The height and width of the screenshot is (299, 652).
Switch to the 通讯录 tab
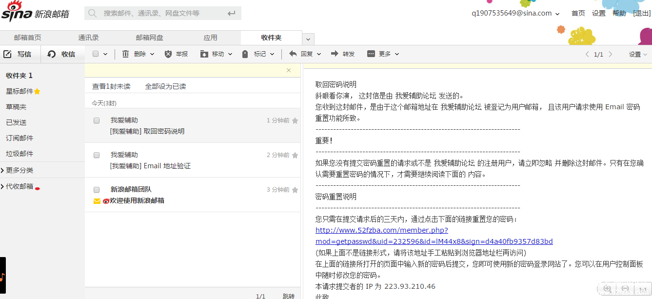pyautogui.click(x=89, y=38)
